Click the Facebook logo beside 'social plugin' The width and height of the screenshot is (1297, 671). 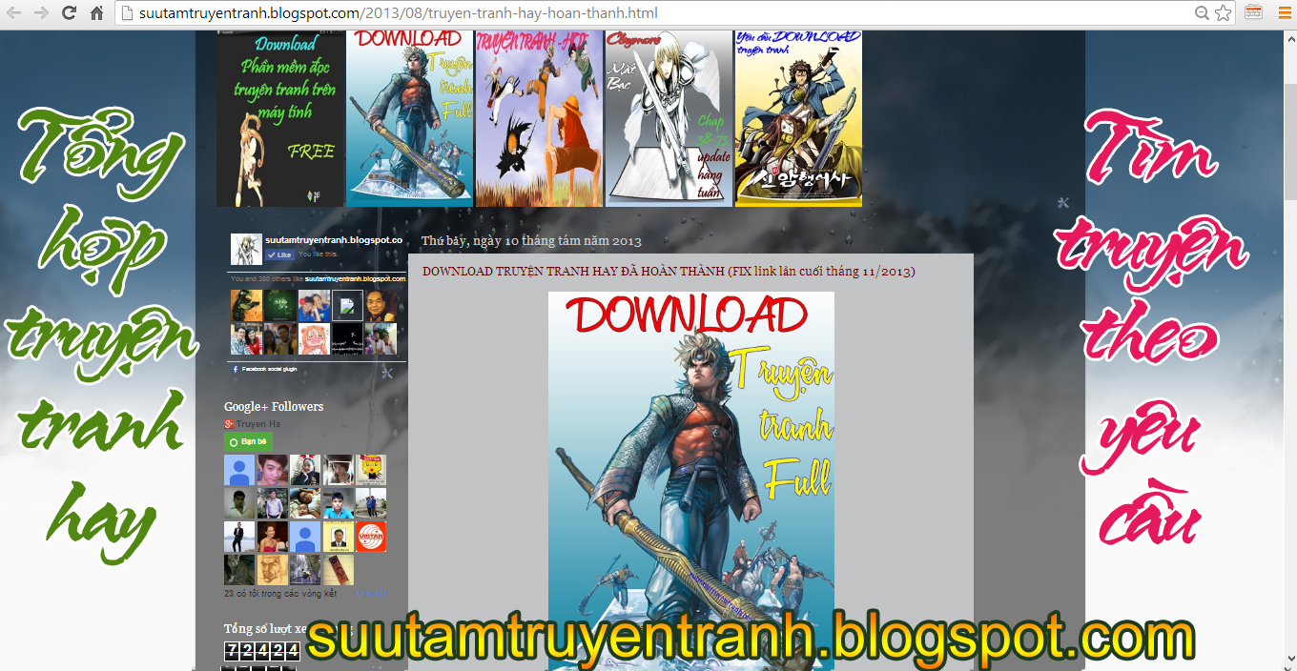[235, 368]
